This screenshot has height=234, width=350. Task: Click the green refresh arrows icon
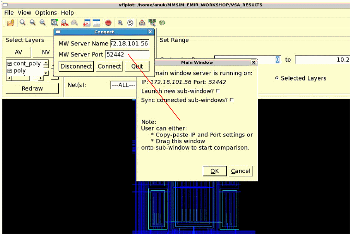click(x=162, y=23)
